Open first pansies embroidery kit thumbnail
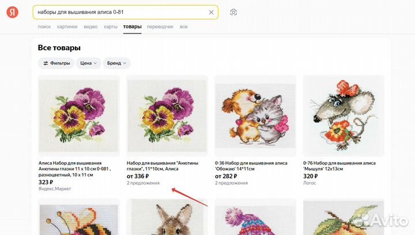Image resolution: width=415 pixels, height=235 pixels. coord(78,115)
